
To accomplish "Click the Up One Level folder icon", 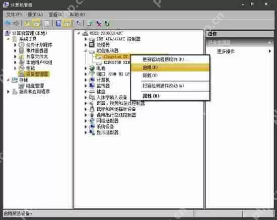I will [x=28, y=24].
